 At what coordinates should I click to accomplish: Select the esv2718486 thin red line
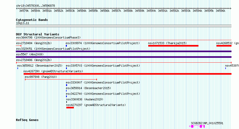pos(124,63)
